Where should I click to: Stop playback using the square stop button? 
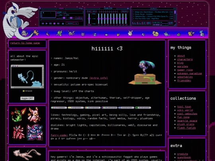point(54,23)
